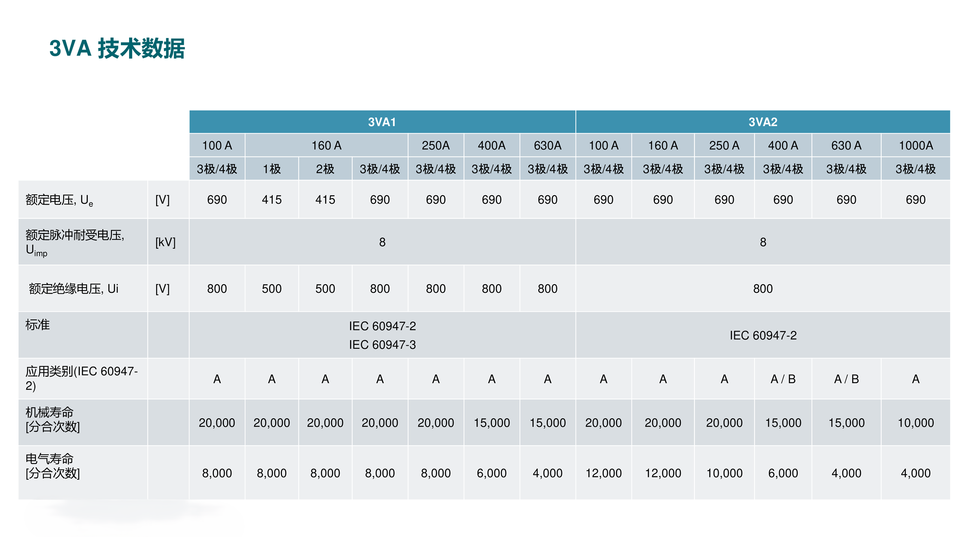Click the 2极 pole header cell
The image size is (956, 537).
[325, 169]
